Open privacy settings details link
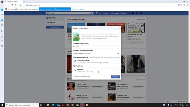 pyautogui.click(x=104, y=57)
